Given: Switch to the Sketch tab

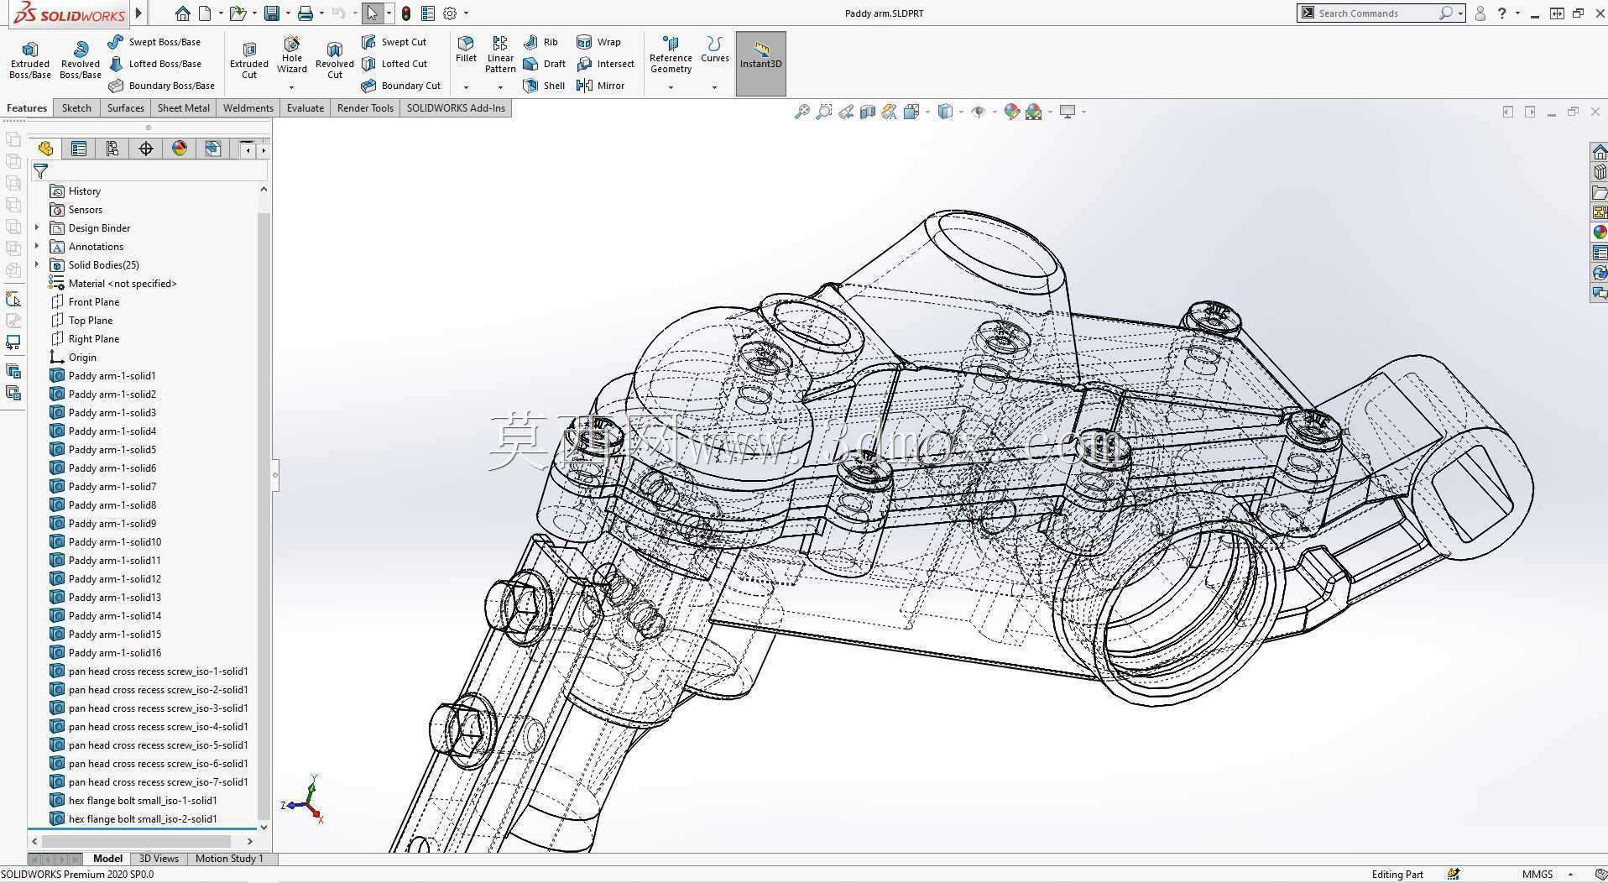Looking at the screenshot, I should (x=76, y=107).
